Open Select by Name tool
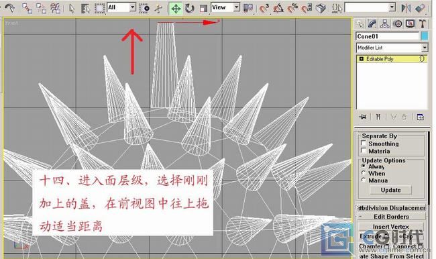 pyautogui.click(x=86, y=8)
